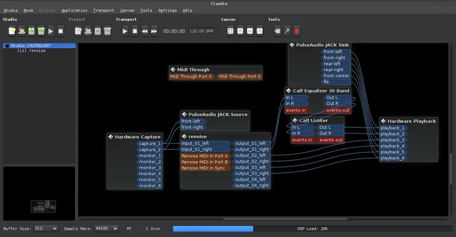This screenshot has width=456, height=237.
Task: Open the Canvas menu
Action: pyautogui.click(x=127, y=10)
